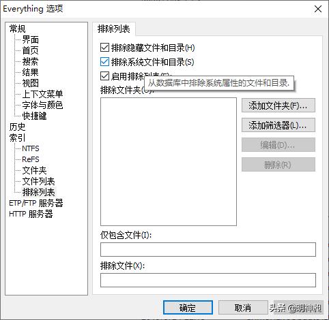
Task: Select 索引 in the options tree
Action: 17,138
